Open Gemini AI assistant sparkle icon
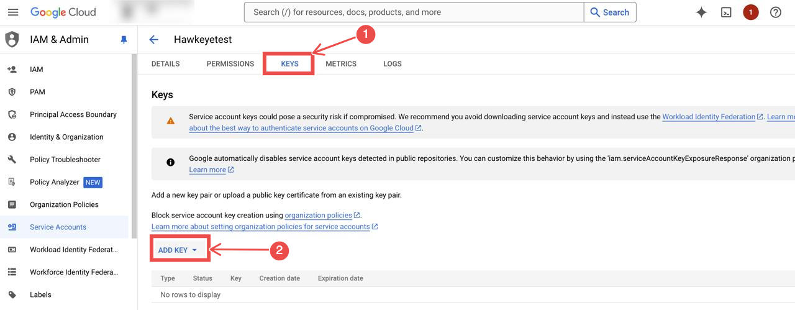 click(x=701, y=12)
